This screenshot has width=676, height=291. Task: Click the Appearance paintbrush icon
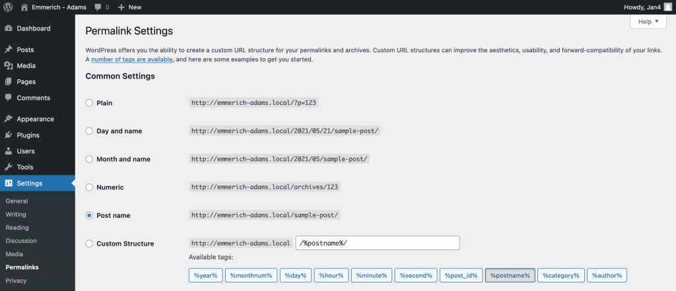pos(8,119)
